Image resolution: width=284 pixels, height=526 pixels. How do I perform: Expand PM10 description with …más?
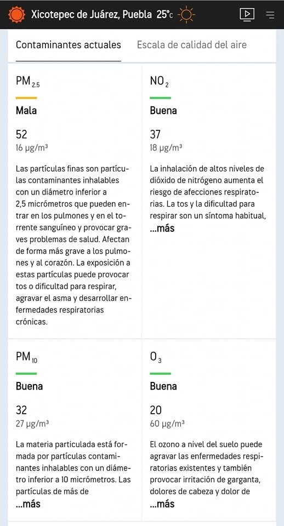[x=28, y=504]
